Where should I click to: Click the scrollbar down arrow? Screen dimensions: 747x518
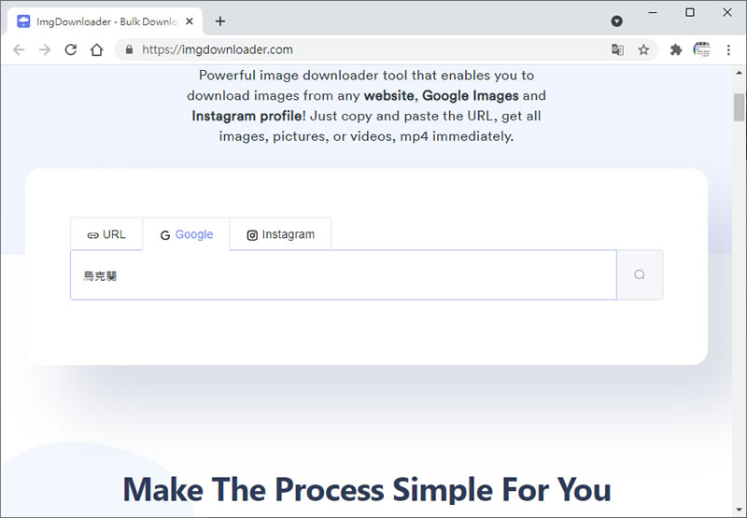(x=739, y=511)
